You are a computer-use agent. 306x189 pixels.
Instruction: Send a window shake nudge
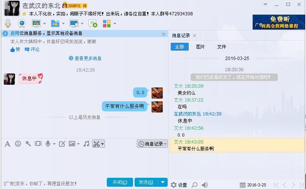pyautogui.click(x=38, y=144)
